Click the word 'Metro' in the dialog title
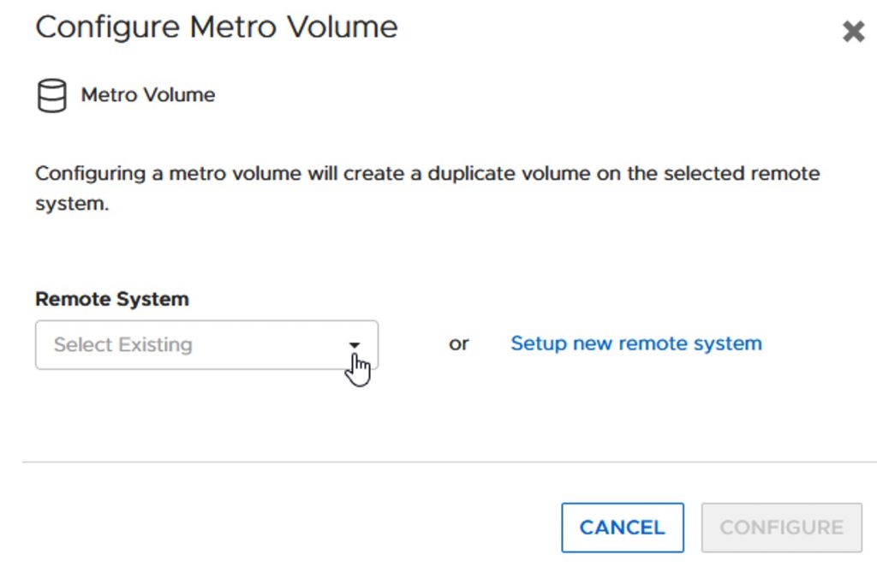 (x=233, y=27)
